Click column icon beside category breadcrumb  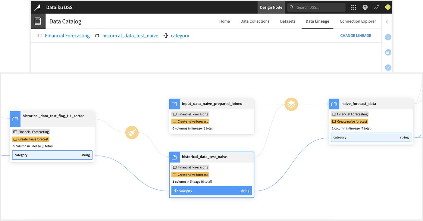[166, 36]
